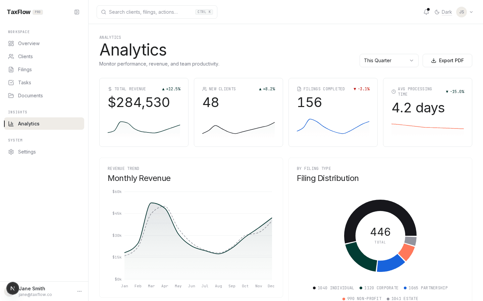Screen dimensions: 483x301
Task: Click the Tasks checkbox icon
Action: point(11,83)
